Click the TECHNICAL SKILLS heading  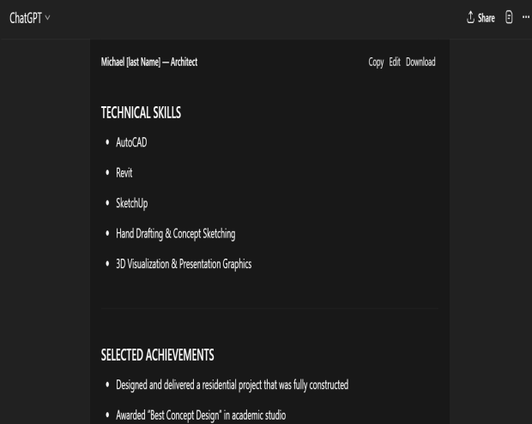coord(141,112)
